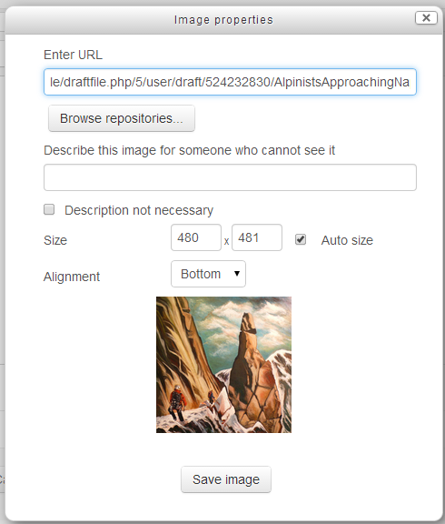Open Browse repositories file picker

click(122, 118)
